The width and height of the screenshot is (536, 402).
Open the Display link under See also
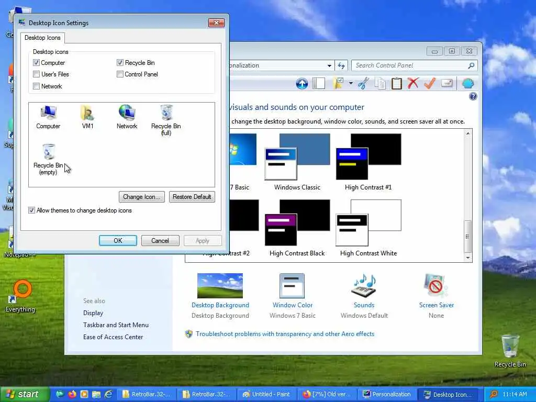pyautogui.click(x=93, y=313)
